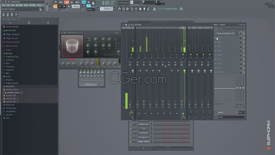The image size is (275, 155).
Task: Open the EDIT menu
Action: pos(8,5)
